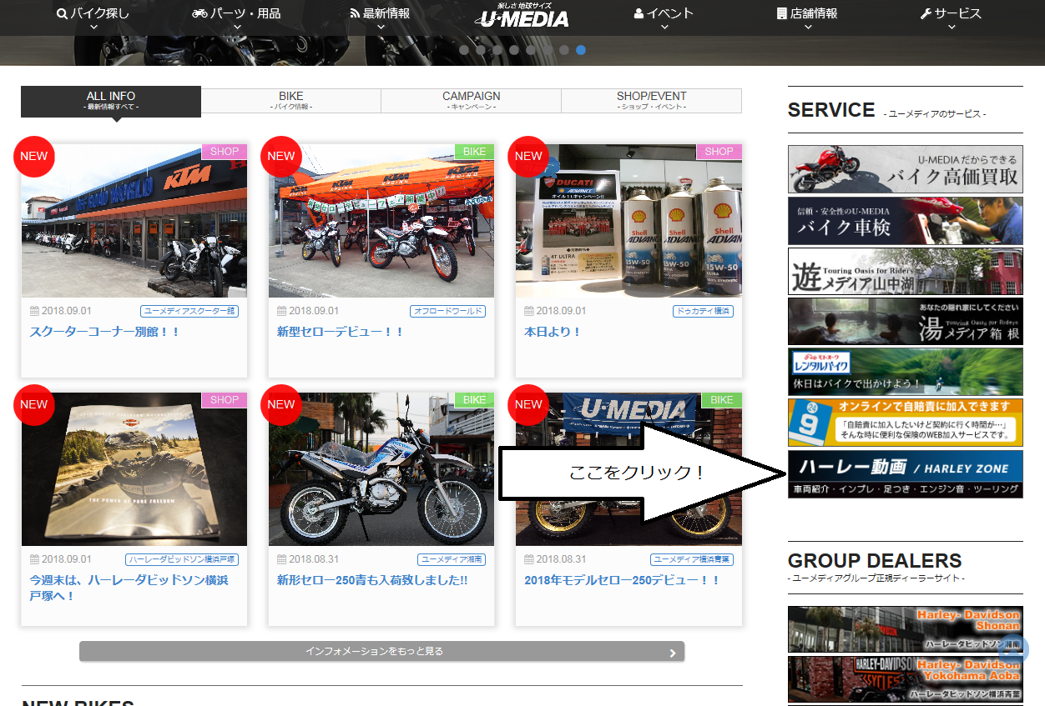Open the 遊メディア山中湖 banner
This screenshot has width=1045, height=706.
coord(905,272)
